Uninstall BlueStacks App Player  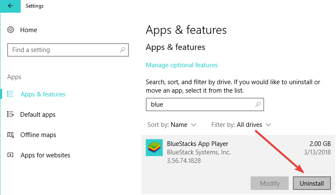click(x=312, y=183)
